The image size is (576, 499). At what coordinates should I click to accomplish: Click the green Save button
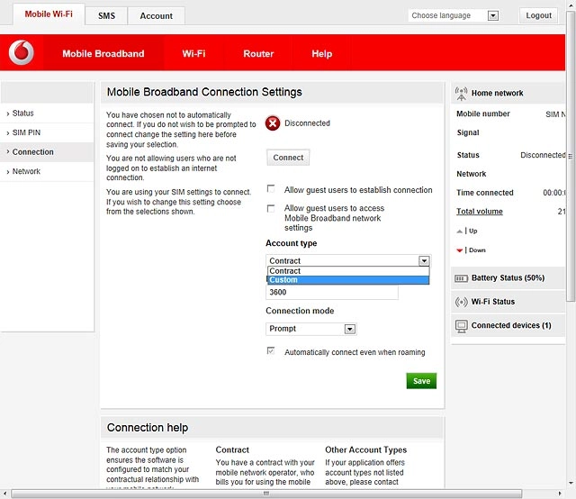click(421, 381)
